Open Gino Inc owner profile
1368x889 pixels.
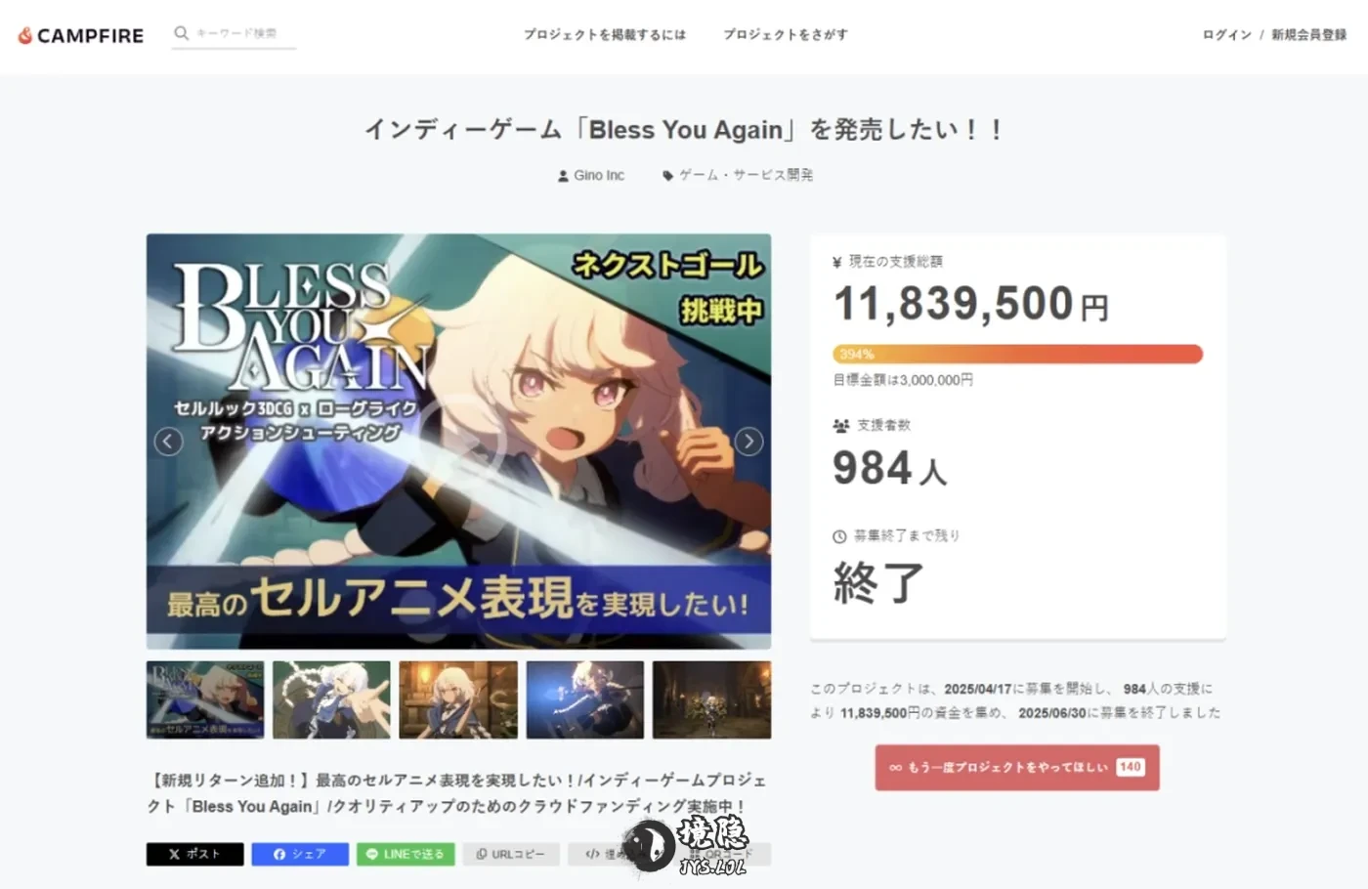tap(591, 176)
